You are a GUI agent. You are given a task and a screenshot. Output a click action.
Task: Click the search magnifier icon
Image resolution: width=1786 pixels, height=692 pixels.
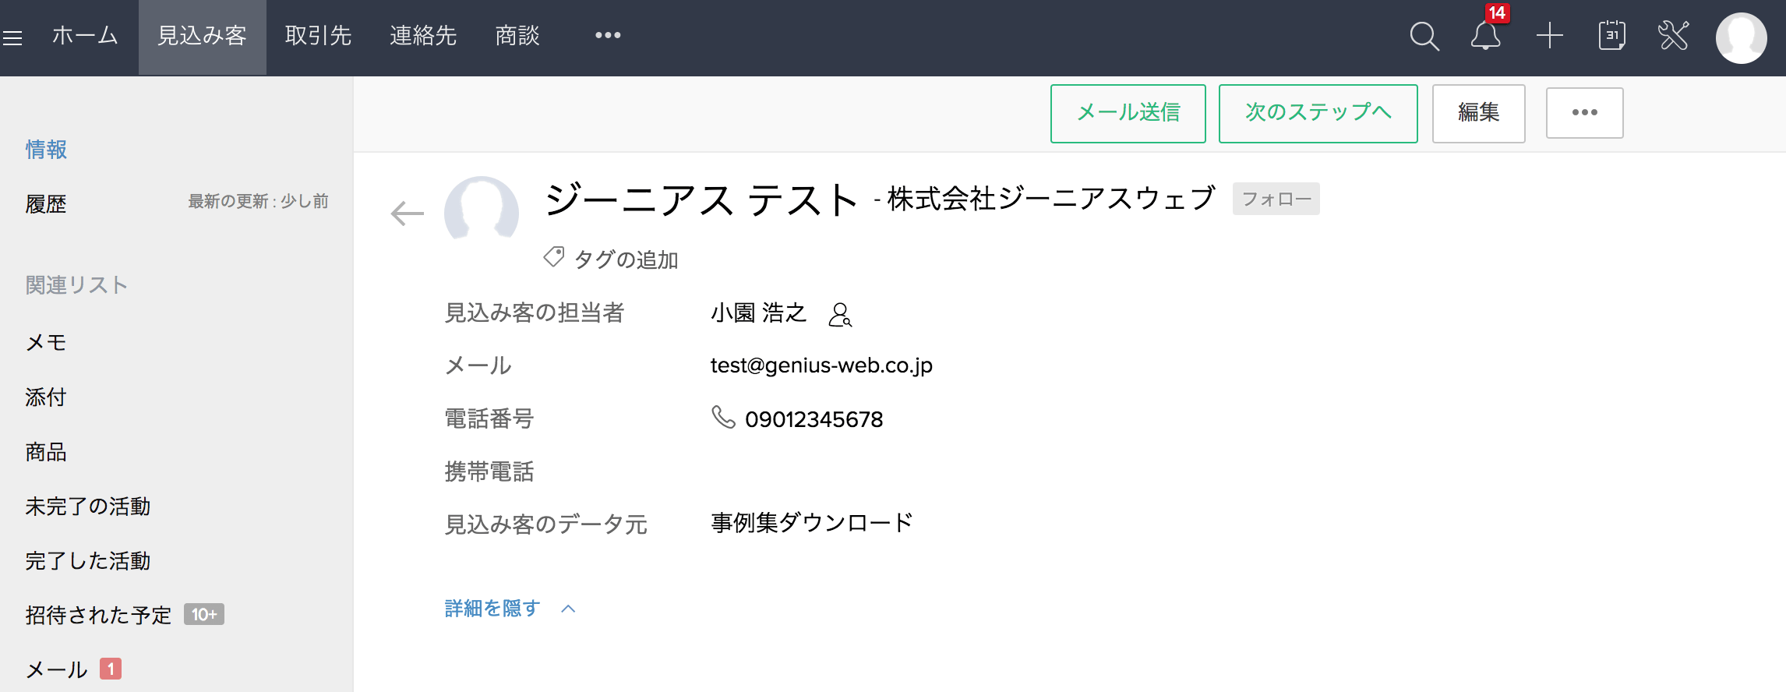point(1424,36)
